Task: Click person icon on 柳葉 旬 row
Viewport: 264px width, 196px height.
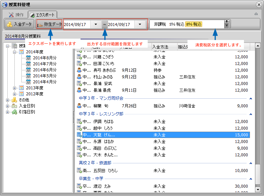Action: (79, 106)
